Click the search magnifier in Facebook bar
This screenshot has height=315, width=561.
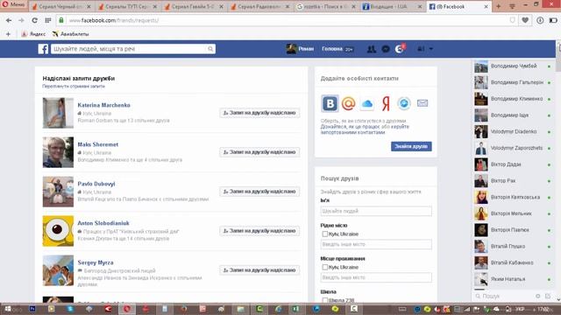tap(210, 49)
